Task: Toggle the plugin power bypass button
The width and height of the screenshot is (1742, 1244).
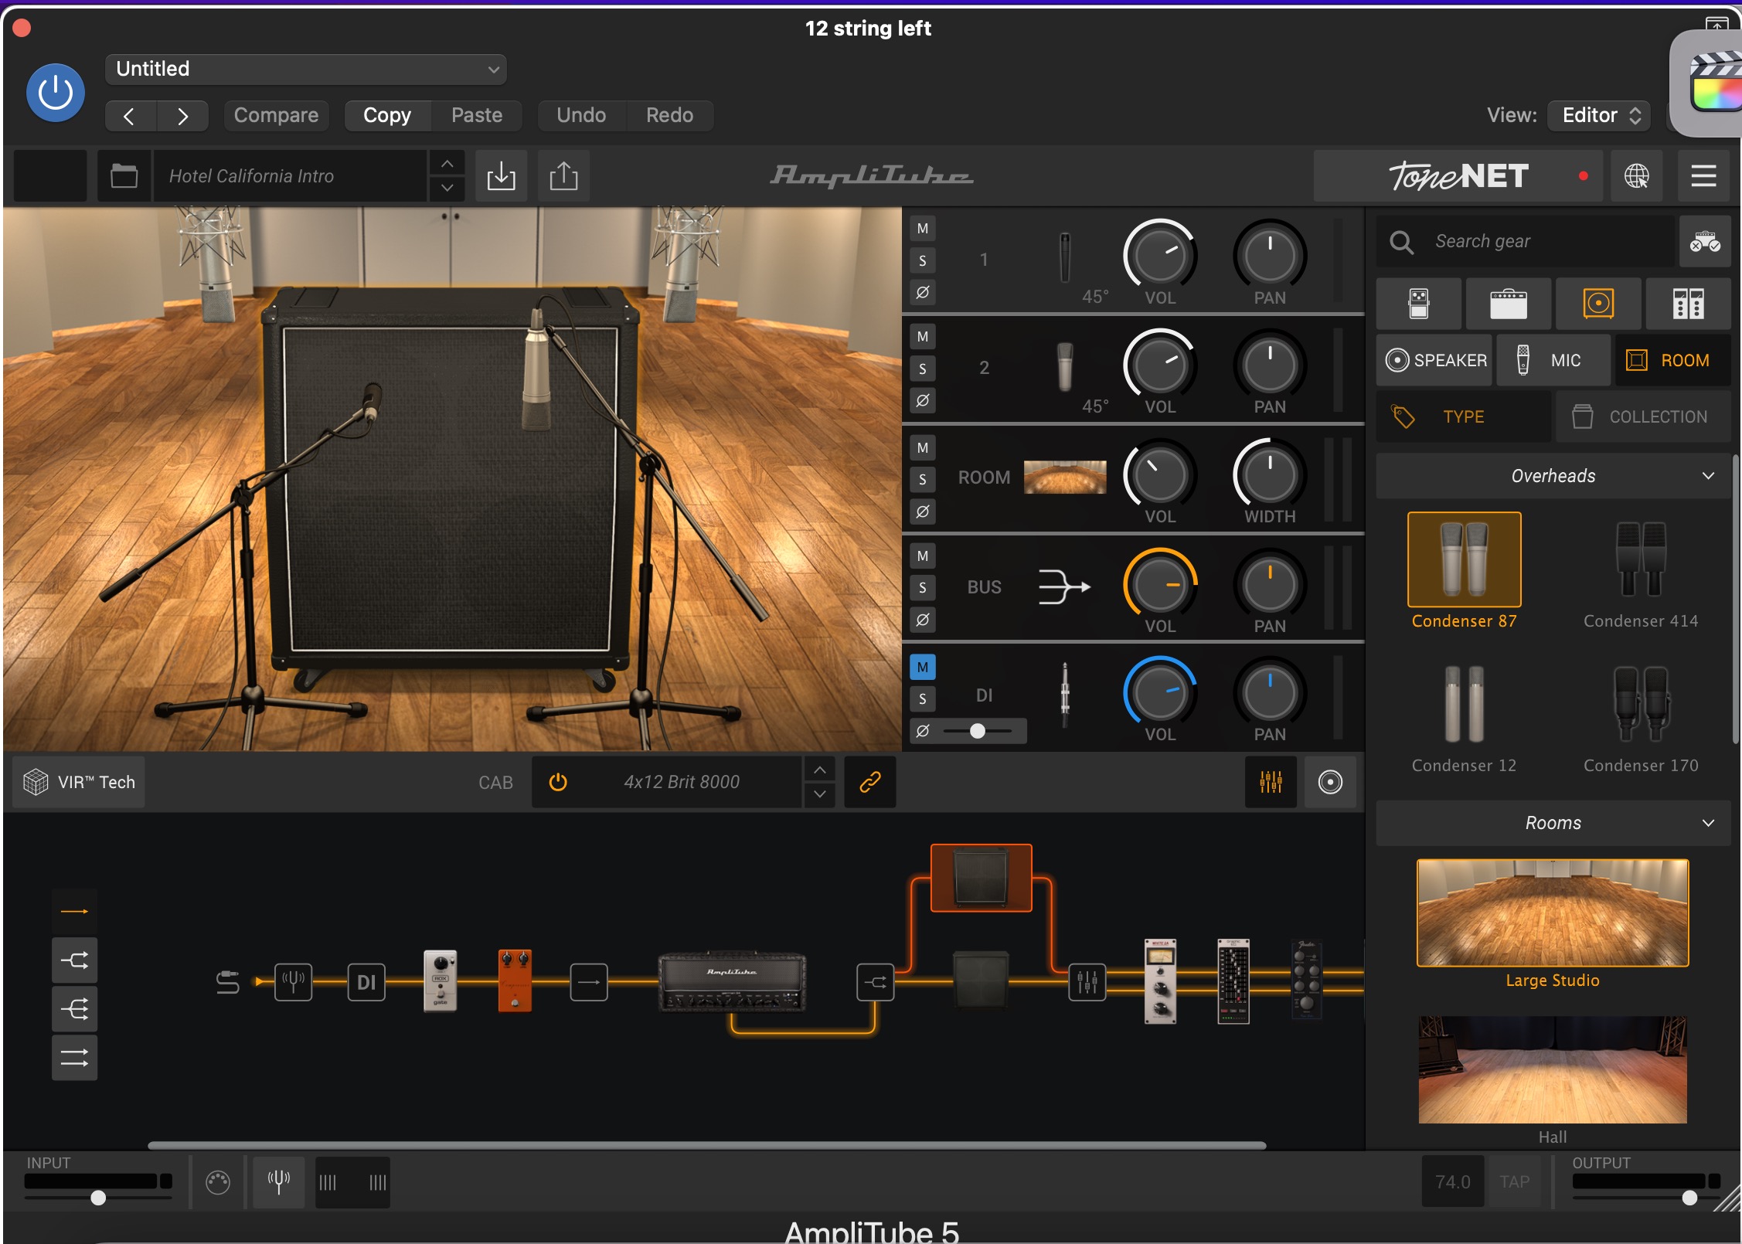Action: (x=56, y=93)
